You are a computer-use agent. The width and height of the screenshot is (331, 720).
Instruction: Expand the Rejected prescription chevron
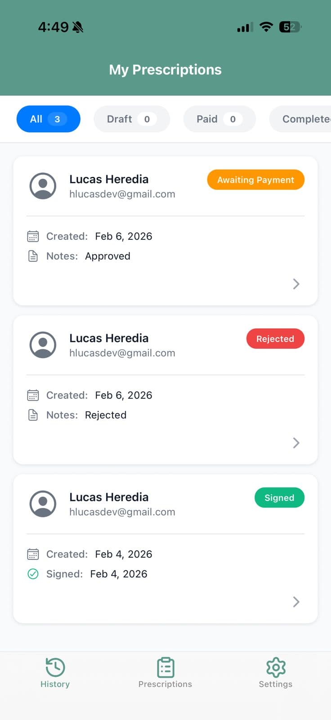coord(296,443)
